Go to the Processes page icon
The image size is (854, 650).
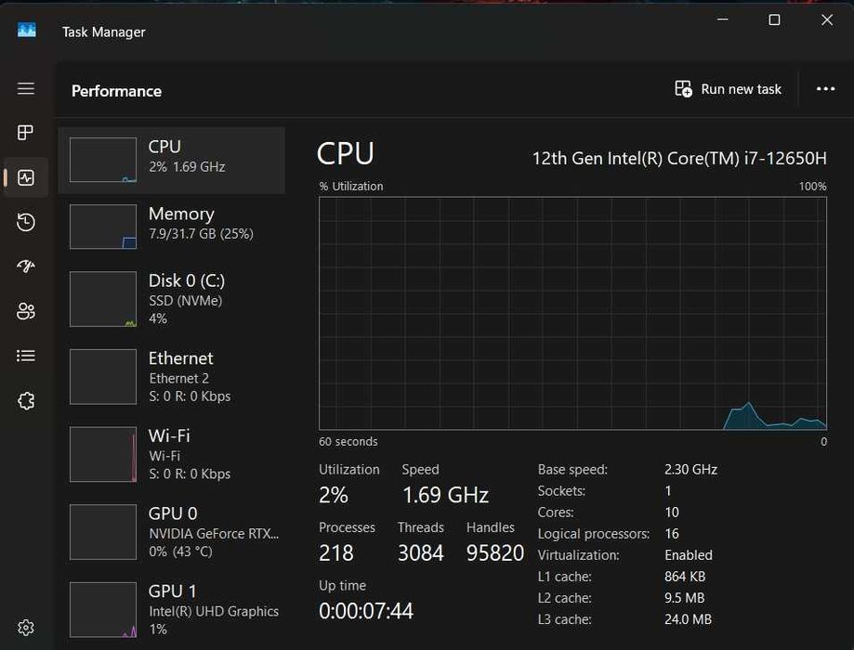click(x=26, y=133)
